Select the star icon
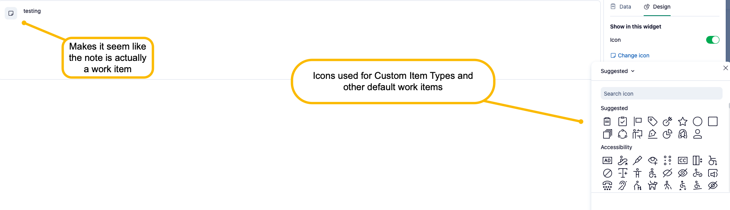The height and width of the screenshot is (210, 730). (682, 121)
